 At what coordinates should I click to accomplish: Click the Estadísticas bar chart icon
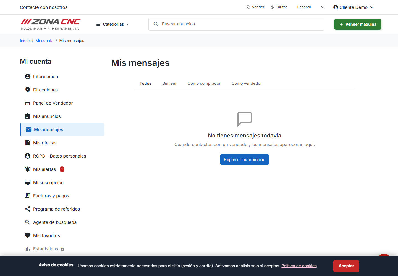pyautogui.click(x=28, y=249)
